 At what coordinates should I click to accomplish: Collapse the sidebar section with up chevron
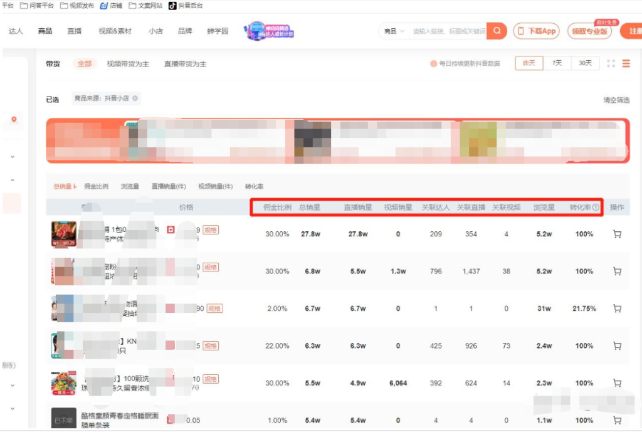coord(13,181)
